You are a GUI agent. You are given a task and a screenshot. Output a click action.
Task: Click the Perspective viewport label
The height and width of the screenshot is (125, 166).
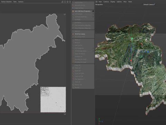[99, 5]
